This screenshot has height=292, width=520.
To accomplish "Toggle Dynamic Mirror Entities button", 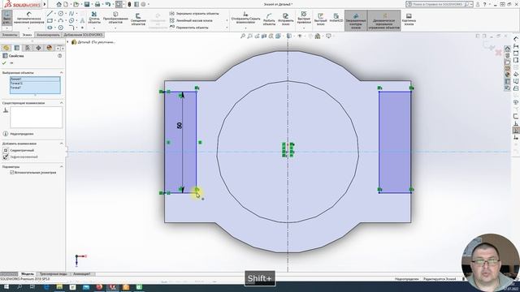I will (384, 21).
